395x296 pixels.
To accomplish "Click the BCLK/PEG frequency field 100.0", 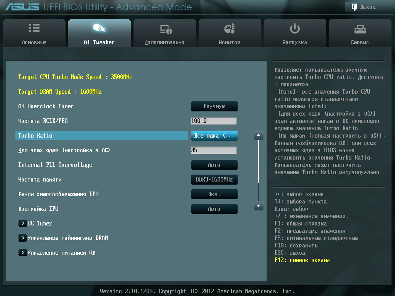I will [x=214, y=121].
